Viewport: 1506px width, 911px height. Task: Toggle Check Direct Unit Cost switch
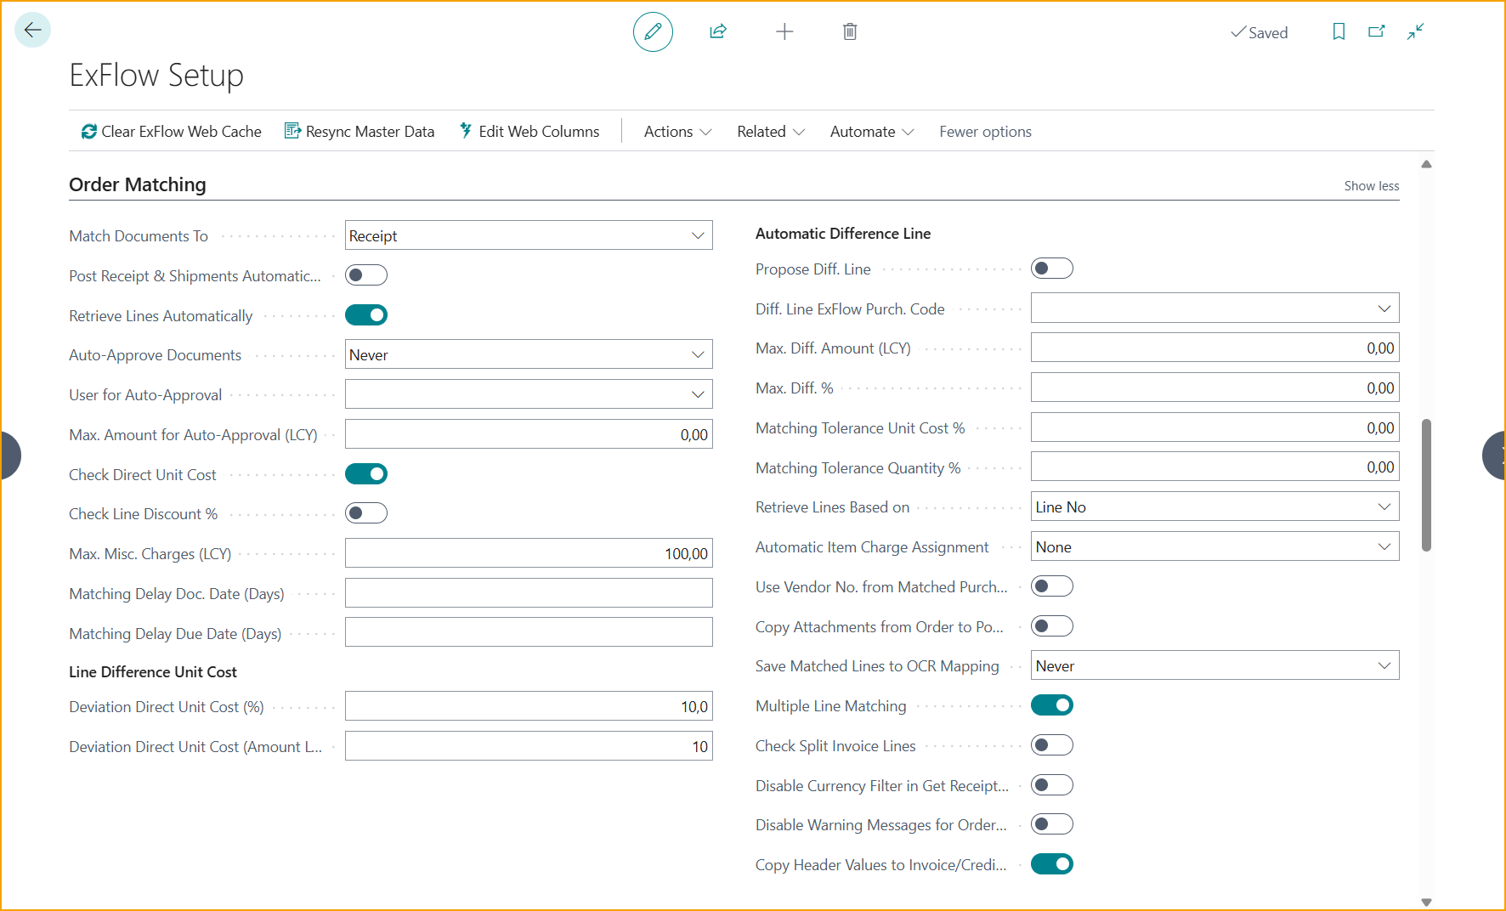(x=366, y=474)
